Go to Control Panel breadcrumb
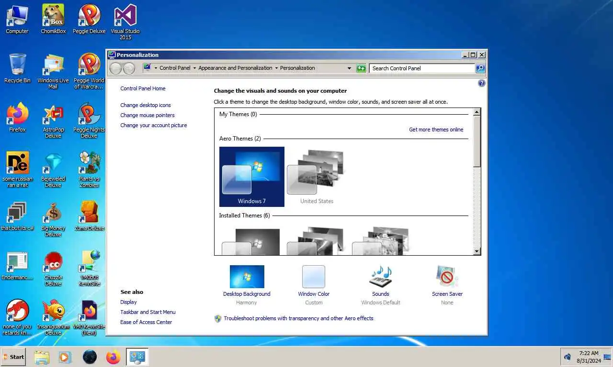 pyautogui.click(x=175, y=68)
